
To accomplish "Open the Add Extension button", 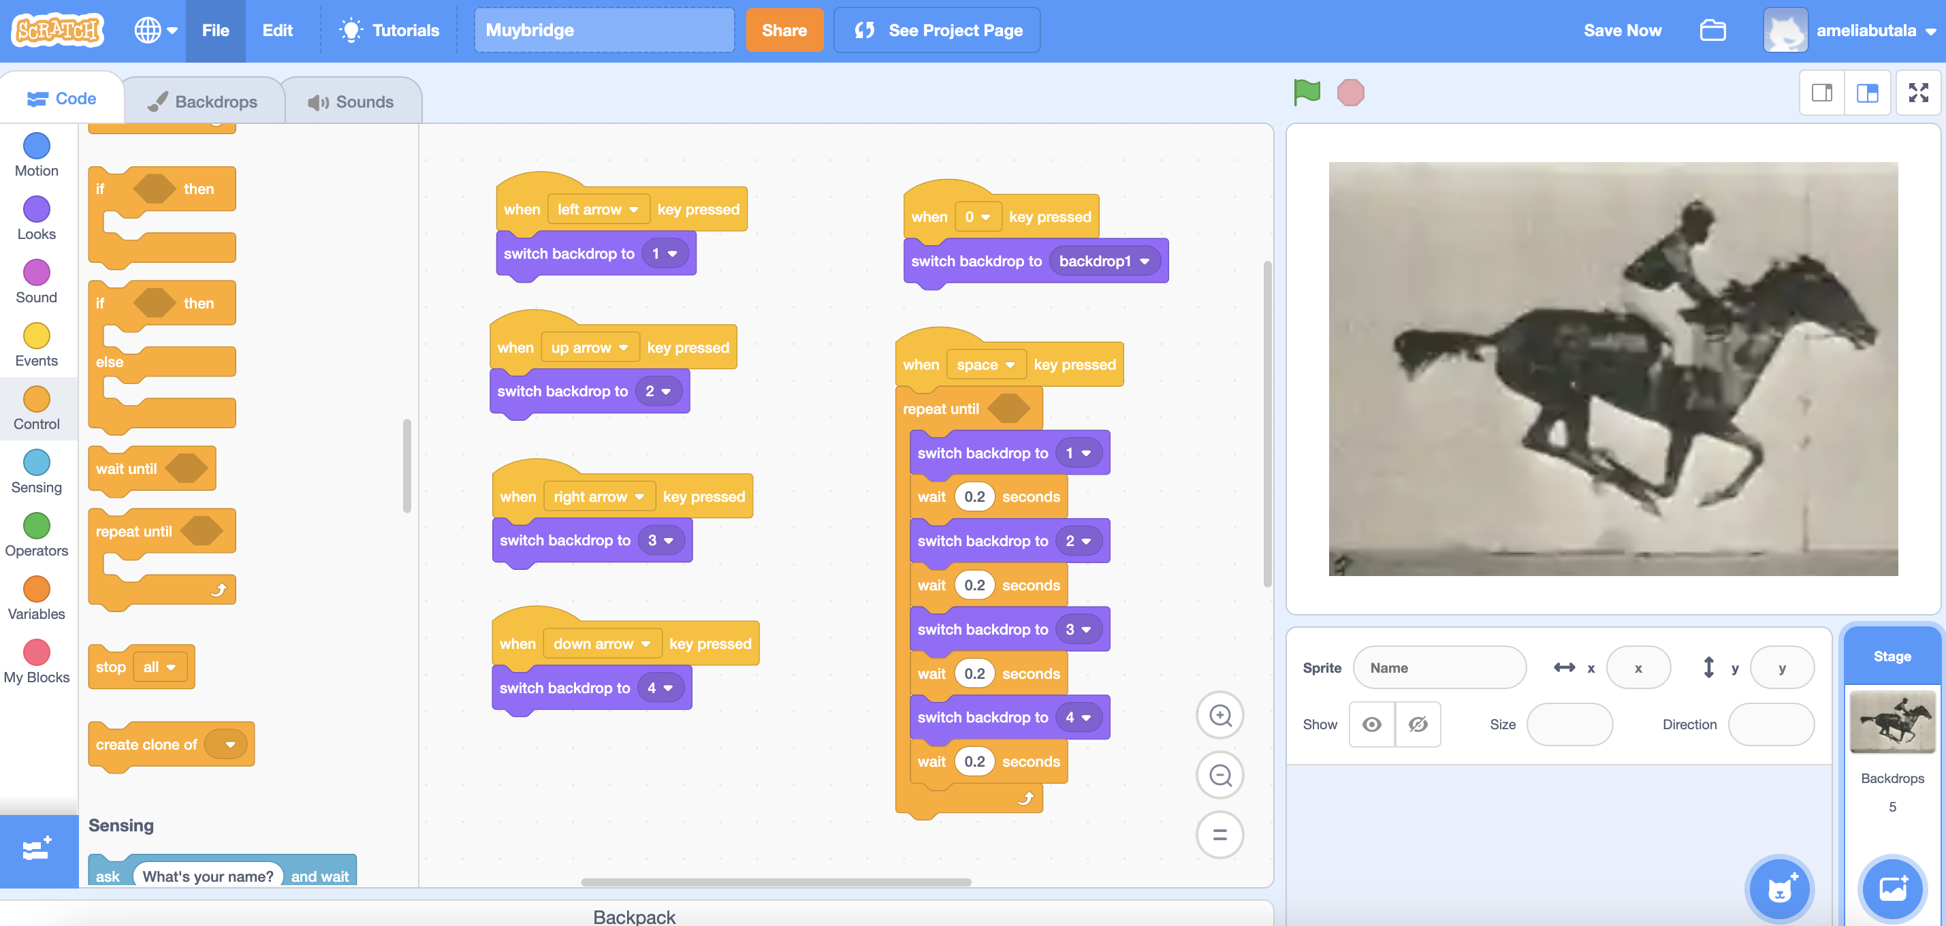I will [37, 850].
